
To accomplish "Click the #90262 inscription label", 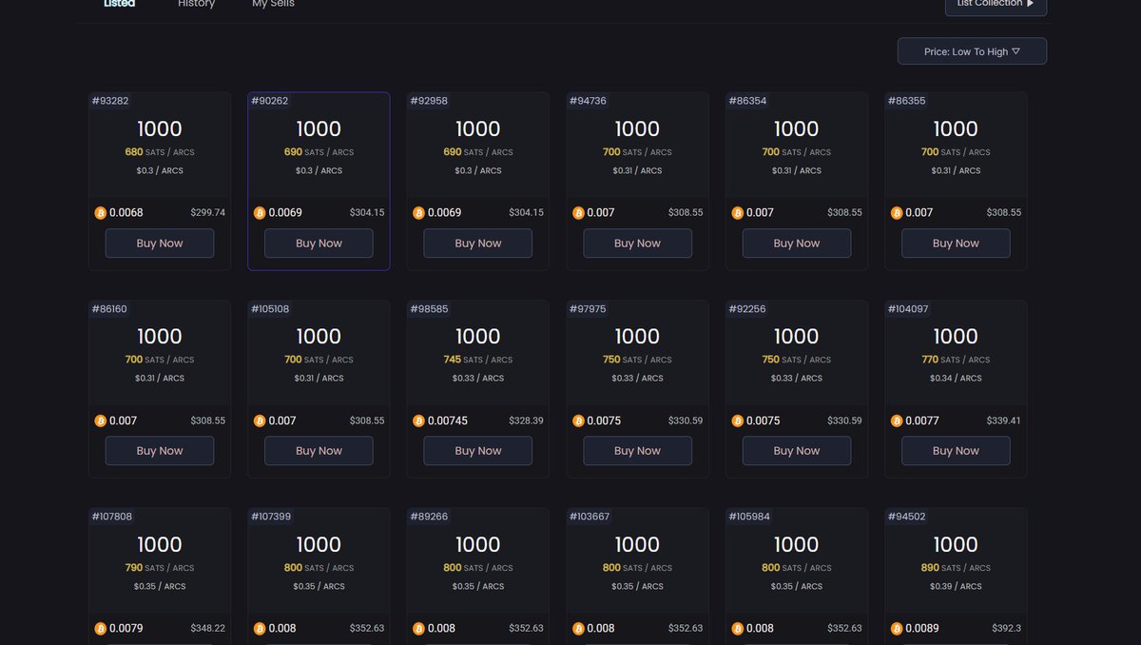I will pos(270,101).
